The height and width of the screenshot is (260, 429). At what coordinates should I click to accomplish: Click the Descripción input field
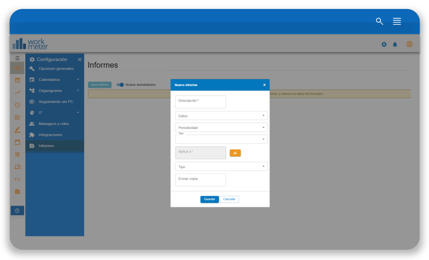coord(200,102)
